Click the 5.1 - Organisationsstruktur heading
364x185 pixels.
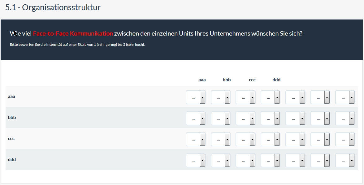tap(53, 7)
